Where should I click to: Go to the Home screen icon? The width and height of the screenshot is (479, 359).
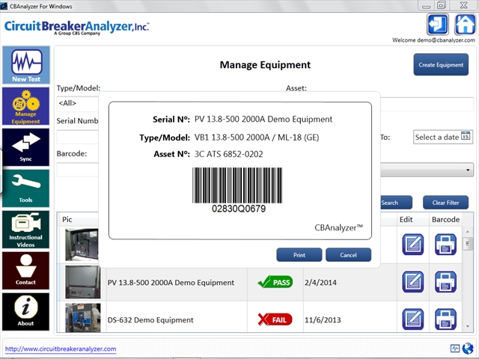click(465, 25)
